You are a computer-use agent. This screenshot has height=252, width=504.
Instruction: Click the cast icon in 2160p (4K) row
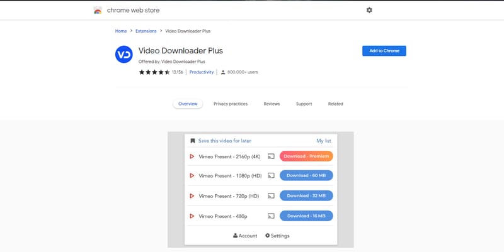click(272, 156)
